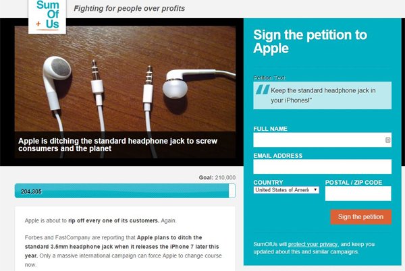This screenshot has width=405, height=271.
Task: Click the SumOfUs logo
Action: tap(47, 16)
